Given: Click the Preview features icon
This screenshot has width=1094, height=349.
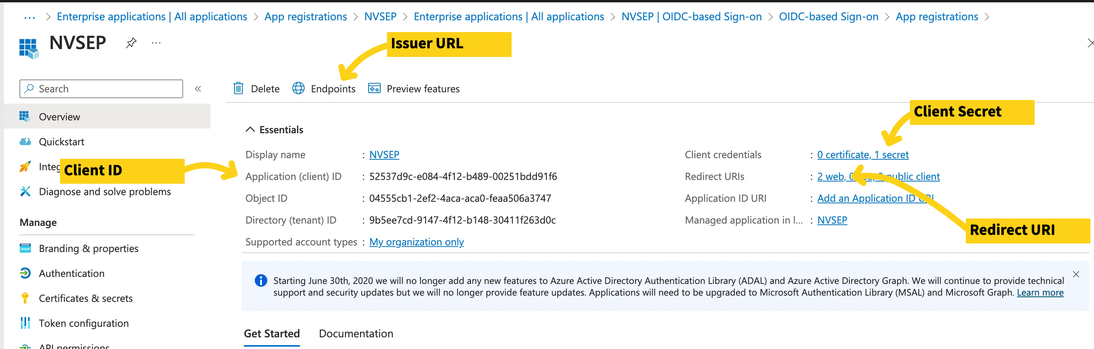Looking at the screenshot, I should 374,88.
